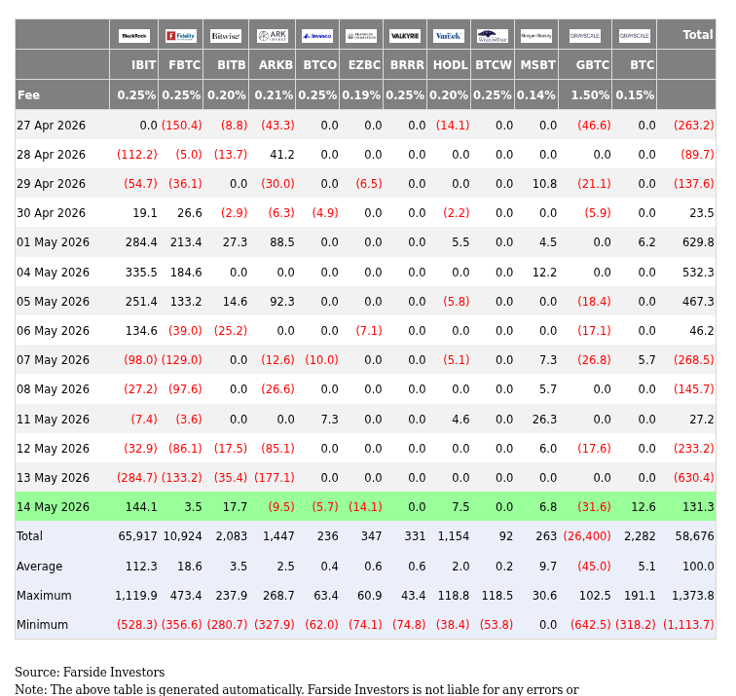Click the 629.8 total for 01 May
The height and width of the screenshot is (696, 736).
[698, 242]
